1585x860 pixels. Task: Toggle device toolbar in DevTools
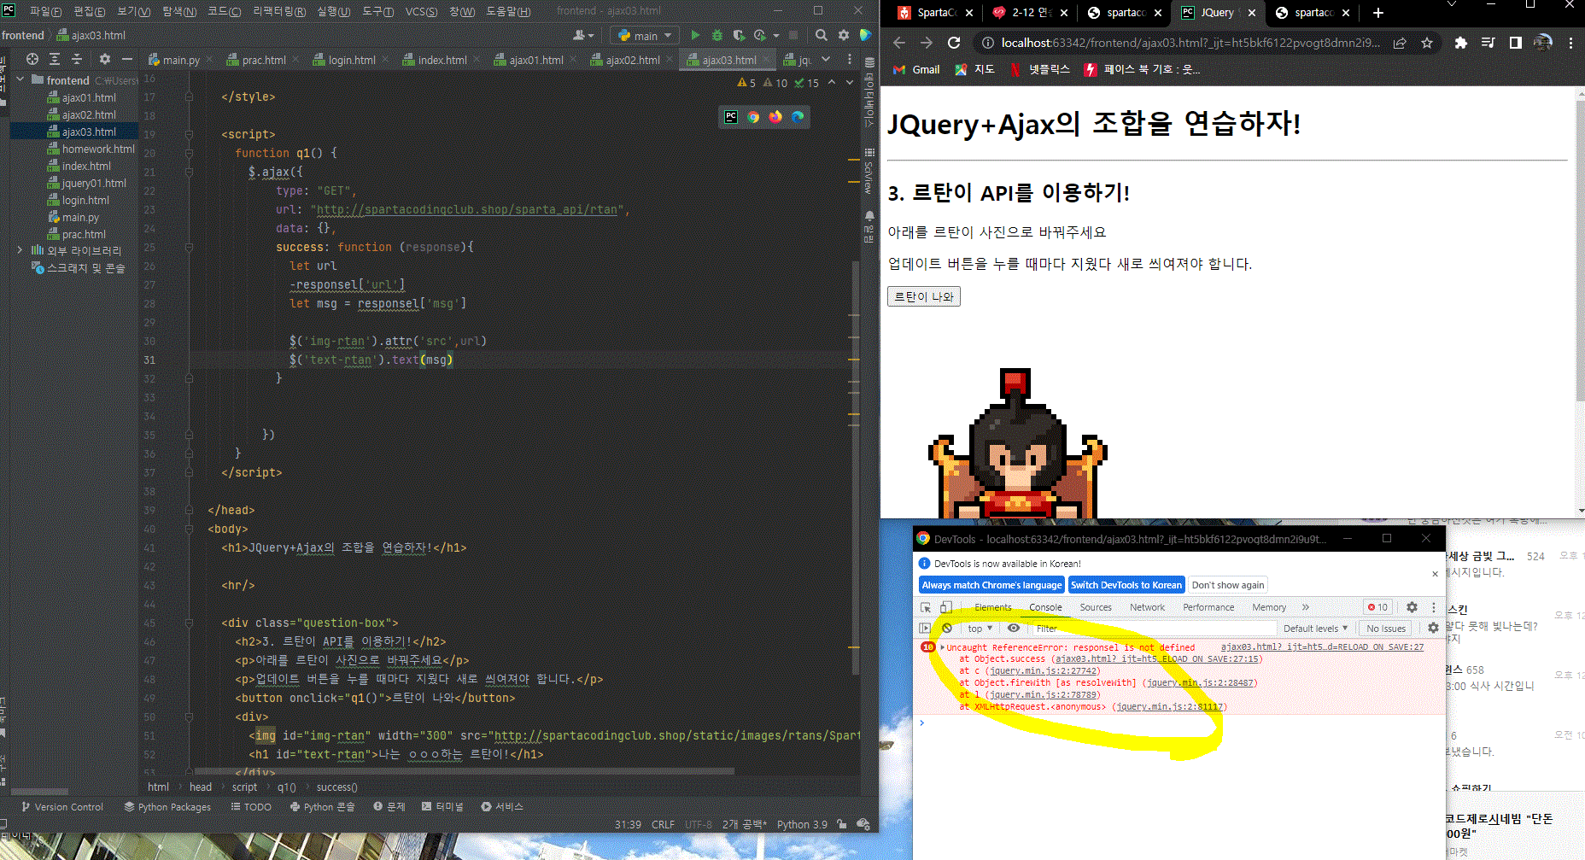tap(946, 607)
